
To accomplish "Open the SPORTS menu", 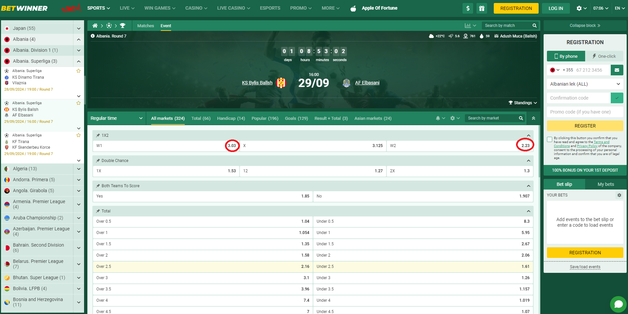I will (99, 8).
